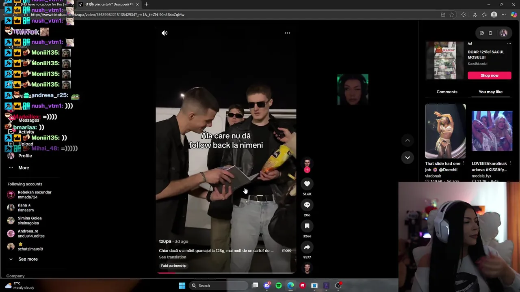
Task: Switch to the You may like tab
Action: pos(490,92)
